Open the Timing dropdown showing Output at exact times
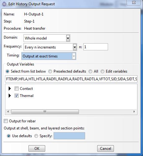Viewport: 143px width, 156px height. [49, 56]
